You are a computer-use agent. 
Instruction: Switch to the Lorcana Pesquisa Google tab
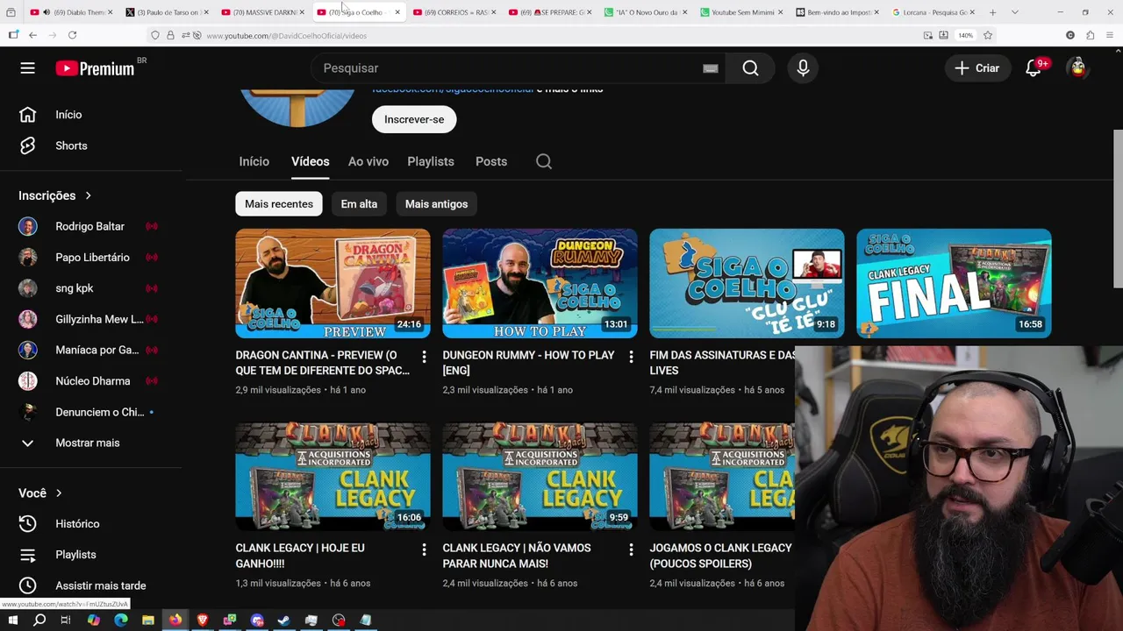933,12
